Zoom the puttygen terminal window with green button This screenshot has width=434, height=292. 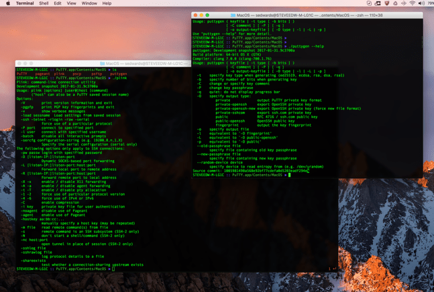coord(207,15)
